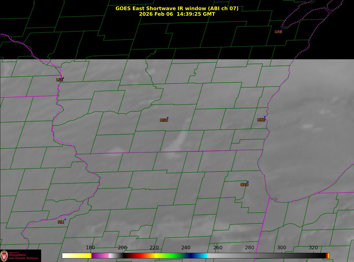This screenshot has width=354, height=262.
Task: Click the 180 colorbar tick label
Action: pos(90,248)
